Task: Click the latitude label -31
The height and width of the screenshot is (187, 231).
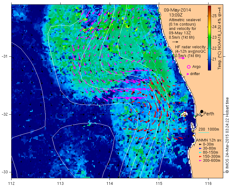Action: tap(5, 56)
